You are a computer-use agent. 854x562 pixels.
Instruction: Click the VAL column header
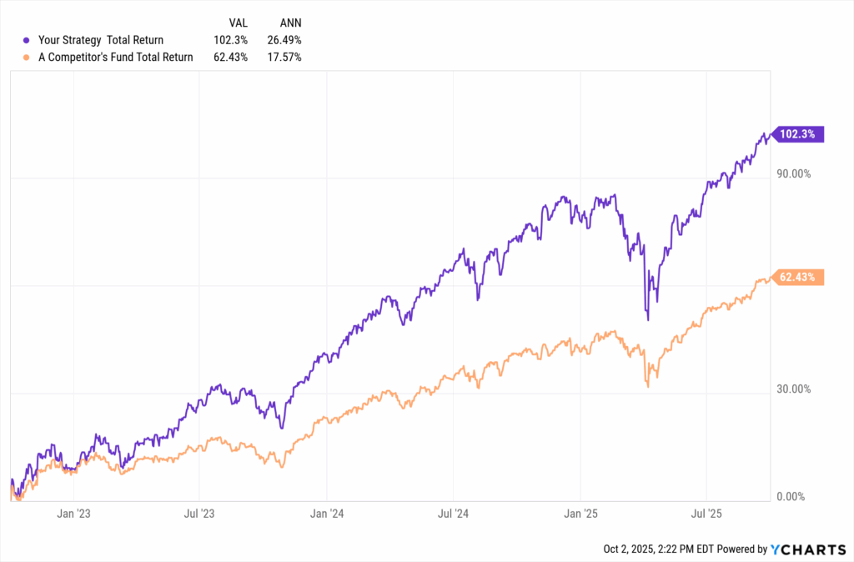click(239, 23)
